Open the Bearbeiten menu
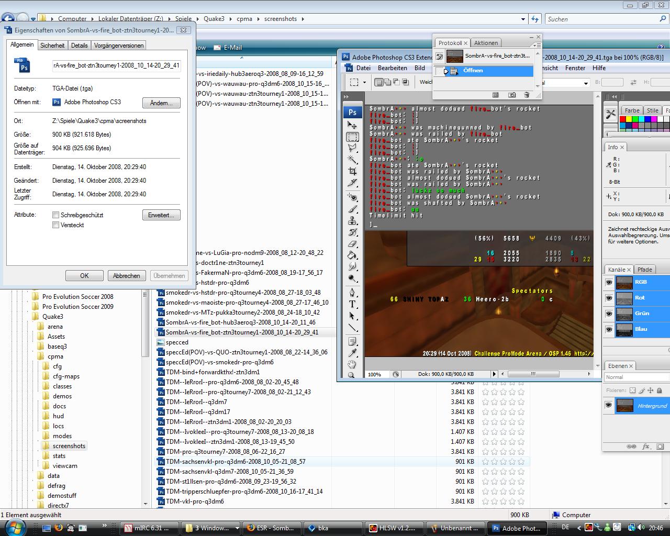670x536 pixels. point(392,68)
